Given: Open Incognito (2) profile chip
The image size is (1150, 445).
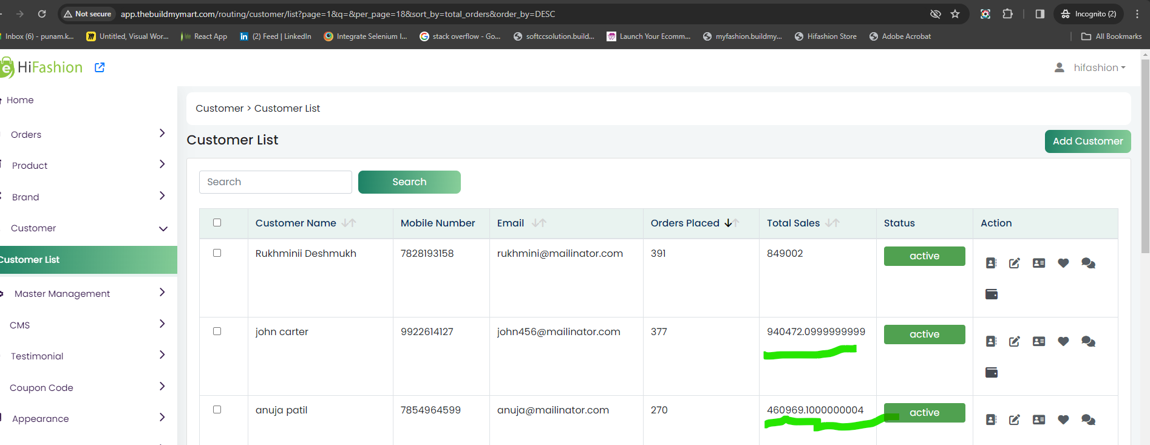Looking at the screenshot, I should [1089, 14].
